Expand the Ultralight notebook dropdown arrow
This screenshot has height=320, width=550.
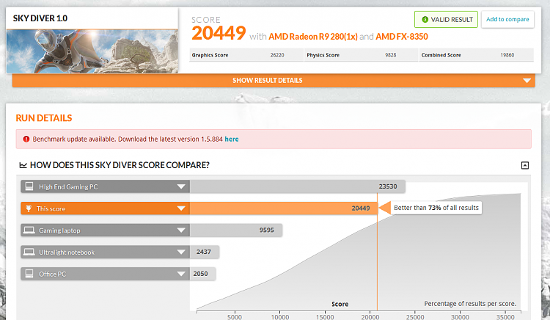tap(181, 252)
